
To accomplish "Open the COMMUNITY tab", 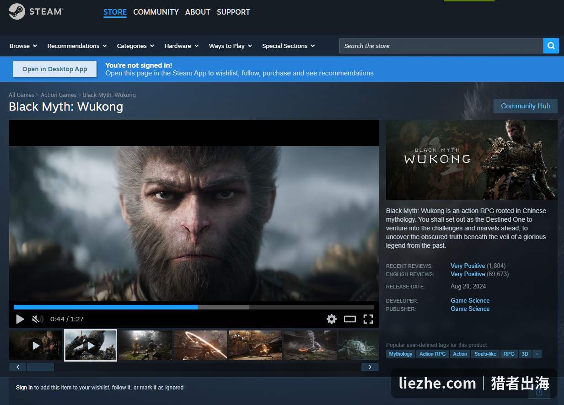I will click(x=156, y=12).
